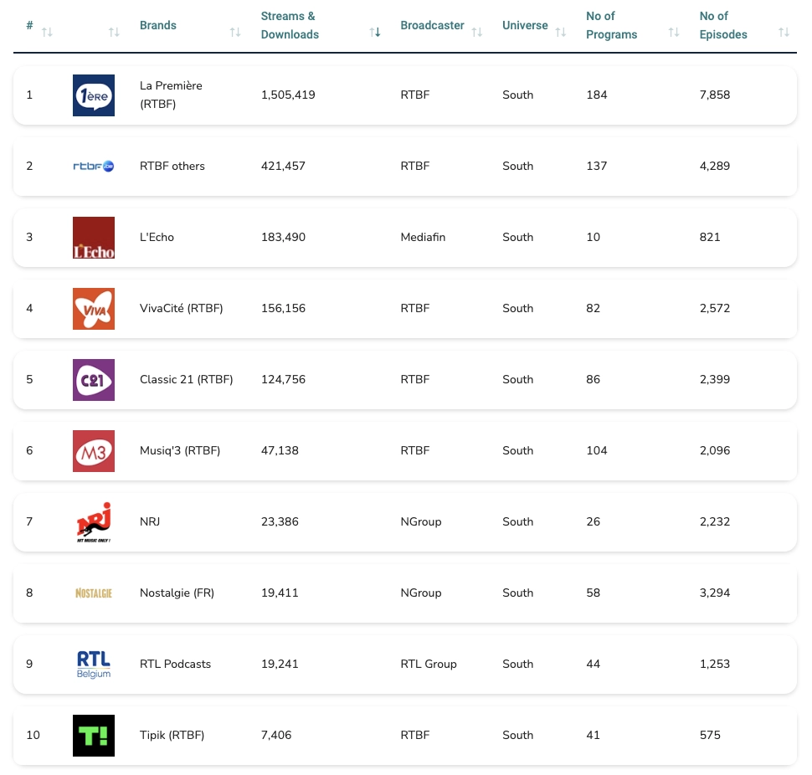Open the Nostalgie (FR) brand name
The height and width of the screenshot is (775, 812).
click(177, 593)
